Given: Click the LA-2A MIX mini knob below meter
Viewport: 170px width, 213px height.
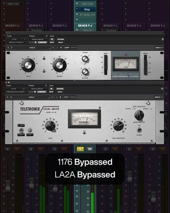Looking at the screenshot, I should [84, 133].
